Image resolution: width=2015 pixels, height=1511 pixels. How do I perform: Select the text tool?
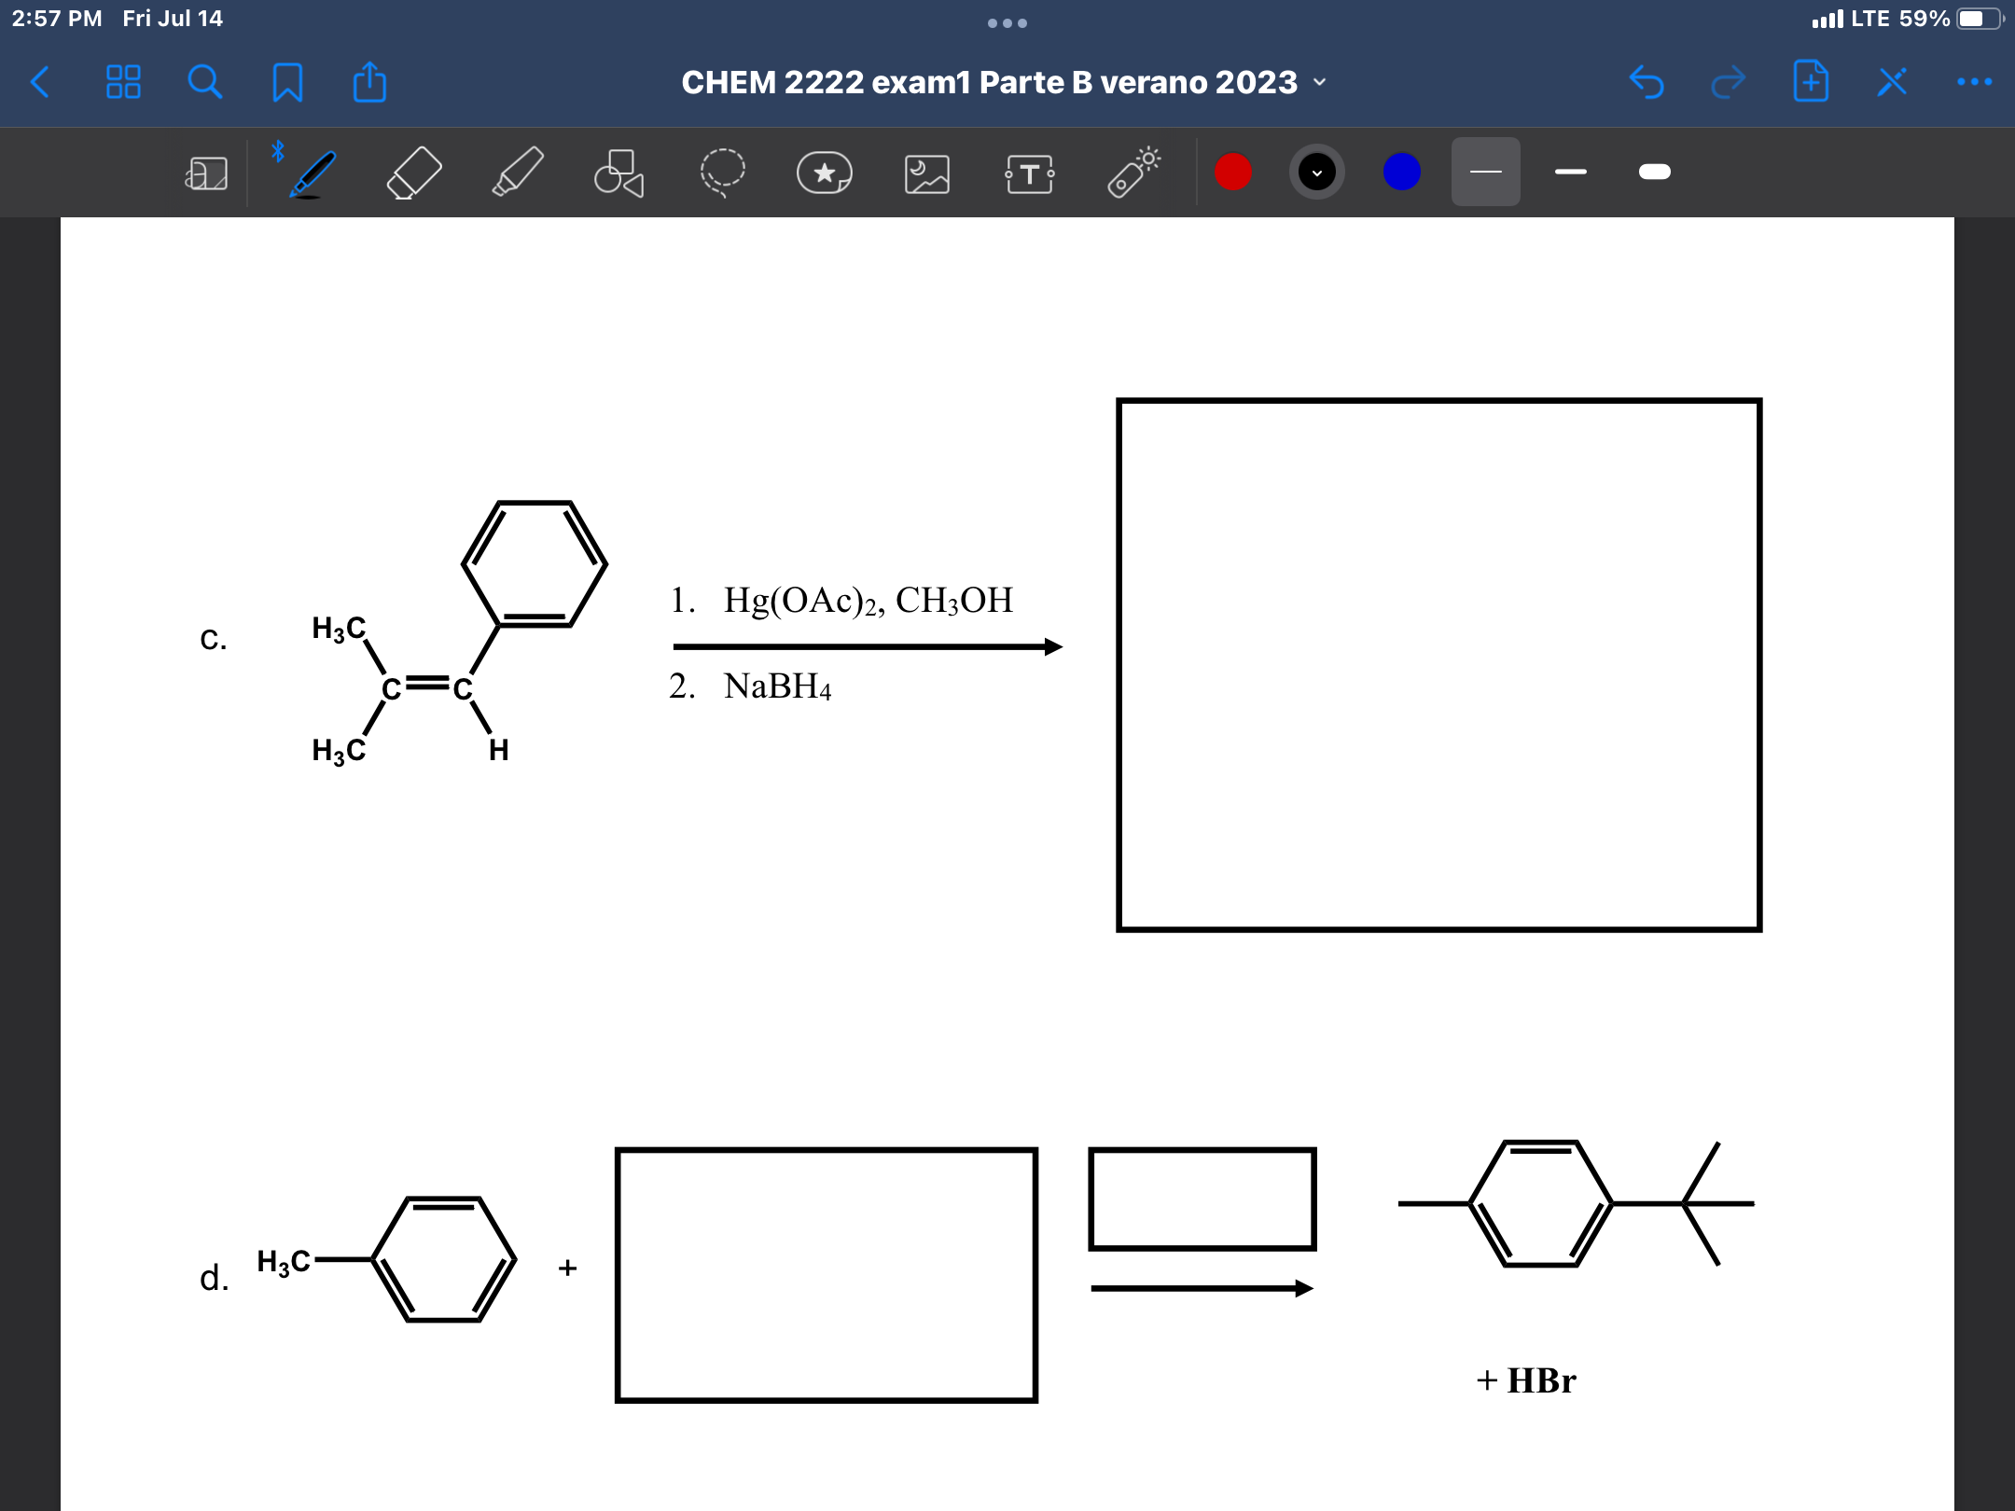1029,173
